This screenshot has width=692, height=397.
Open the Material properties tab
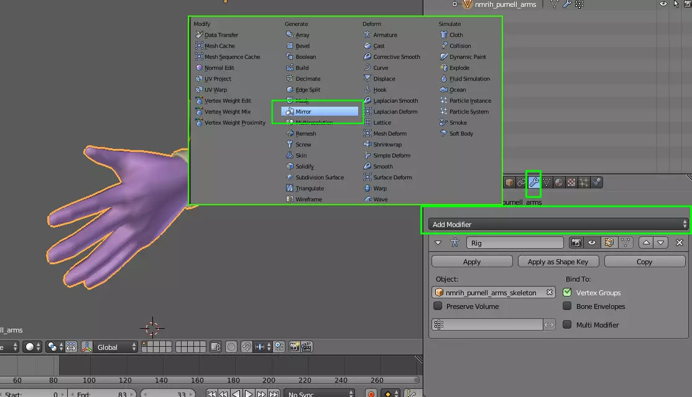(559, 182)
